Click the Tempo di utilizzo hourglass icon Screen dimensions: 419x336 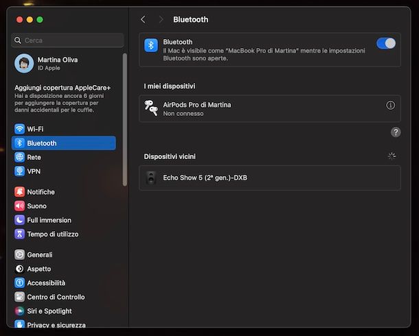tap(19, 234)
